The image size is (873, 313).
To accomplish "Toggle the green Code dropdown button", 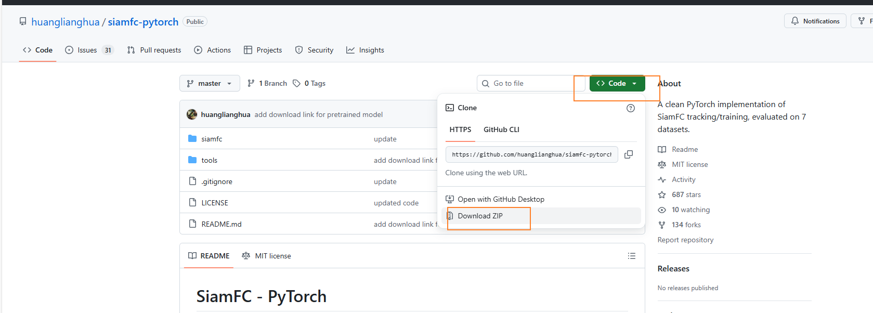I will (x=617, y=83).
